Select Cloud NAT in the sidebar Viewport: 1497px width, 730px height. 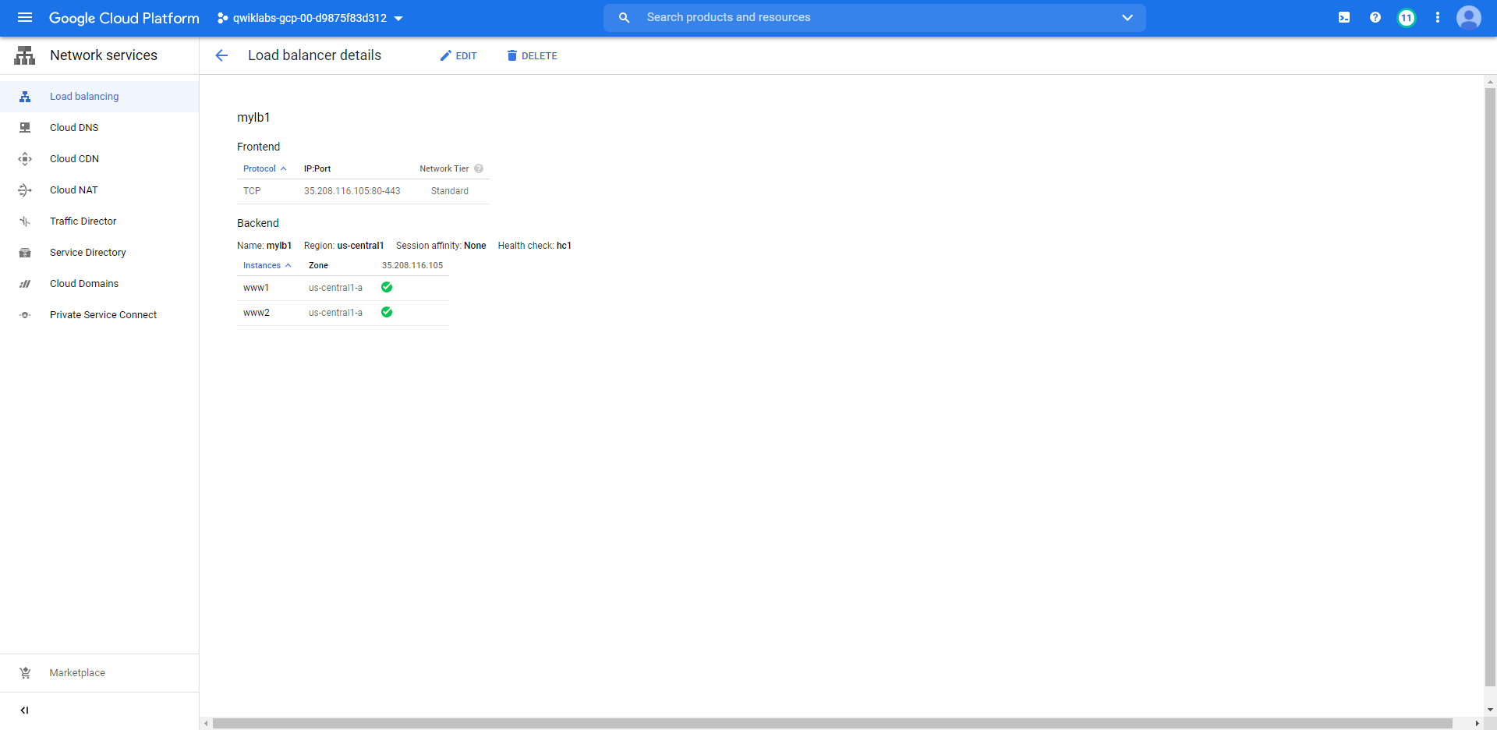point(99,190)
